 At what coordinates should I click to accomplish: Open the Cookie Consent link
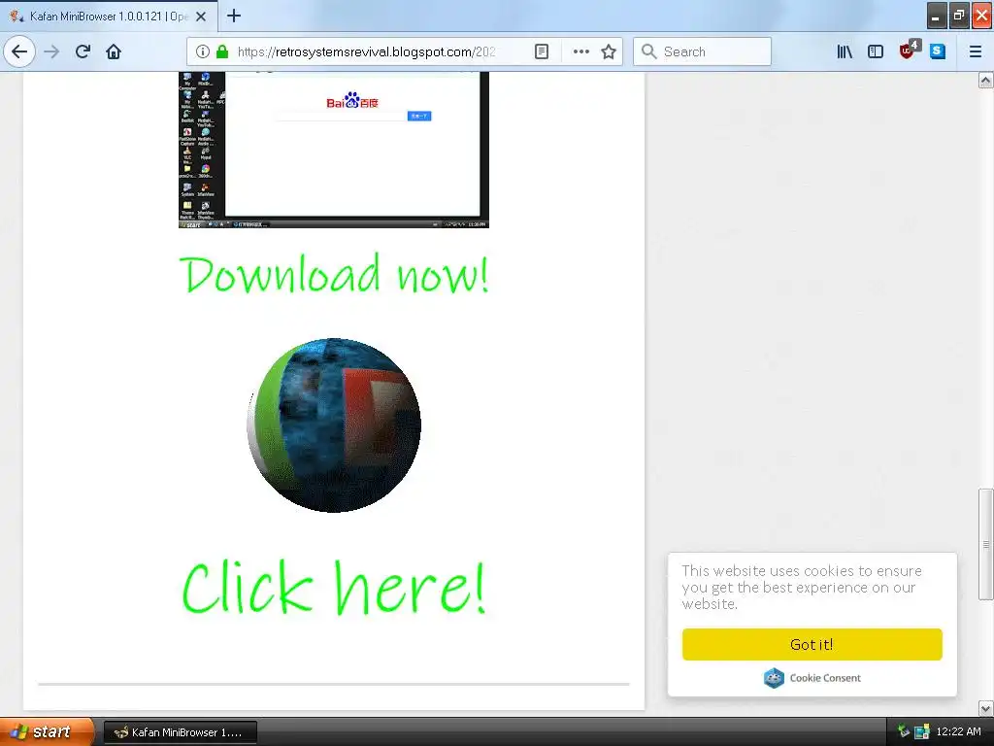click(825, 678)
